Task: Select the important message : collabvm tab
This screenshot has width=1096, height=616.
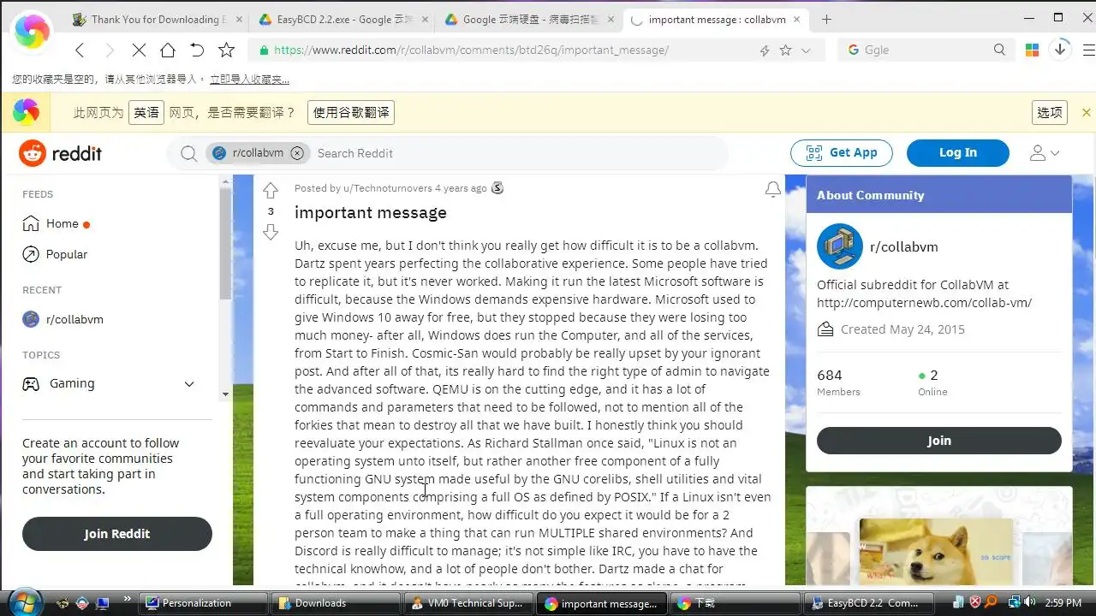Action: [716, 19]
